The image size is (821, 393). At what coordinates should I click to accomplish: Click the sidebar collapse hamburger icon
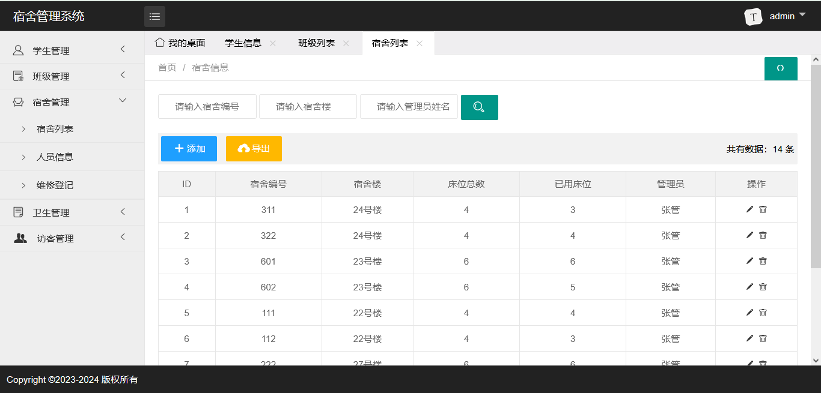(x=154, y=16)
